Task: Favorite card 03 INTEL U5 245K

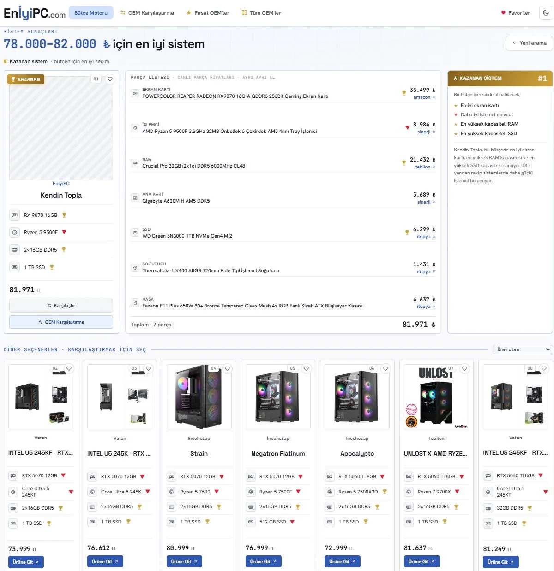Action: coord(148,368)
